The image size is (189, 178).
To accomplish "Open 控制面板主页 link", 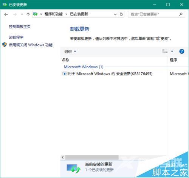I will click(20, 27).
